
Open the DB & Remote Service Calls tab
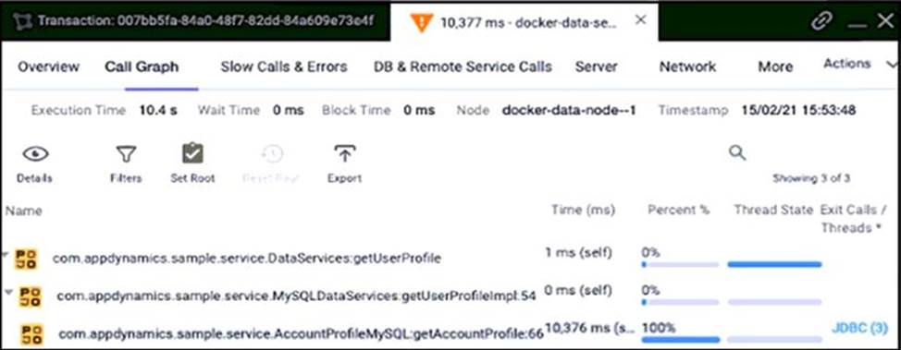pyautogui.click(x=463, y=66)
